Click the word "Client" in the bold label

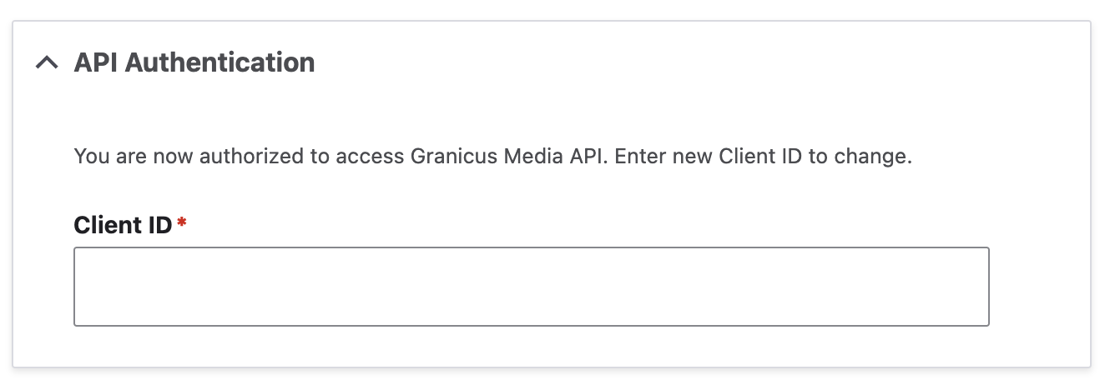pos(107,225)
